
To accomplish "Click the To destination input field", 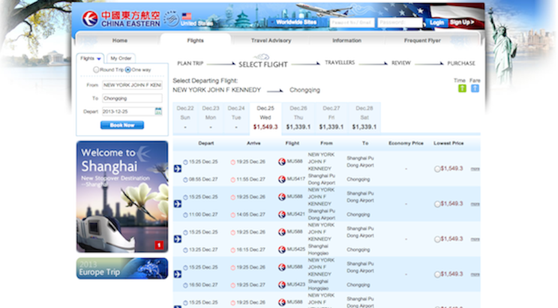I will coord(131,98).
